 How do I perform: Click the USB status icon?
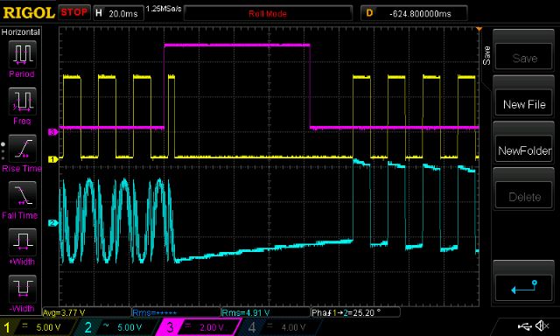(x=525, y=326)
